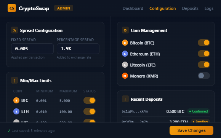Click ETH minimum value 0.010
Viewport: 221px width, 138px height.
[x=41, y=111]
